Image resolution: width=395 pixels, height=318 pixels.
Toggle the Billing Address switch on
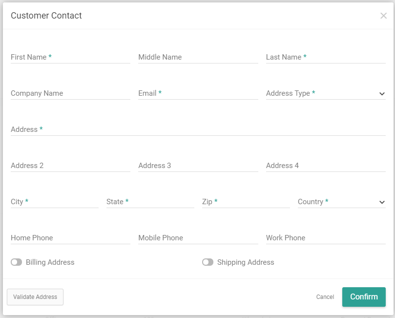(16, 262)
